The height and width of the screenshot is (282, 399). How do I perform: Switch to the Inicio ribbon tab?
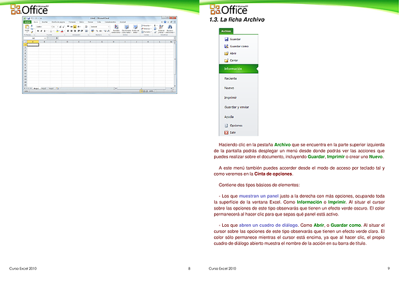click(36, 22)
